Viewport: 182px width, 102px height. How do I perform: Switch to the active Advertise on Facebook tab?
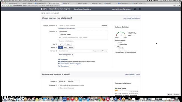(x=55, y=3)
